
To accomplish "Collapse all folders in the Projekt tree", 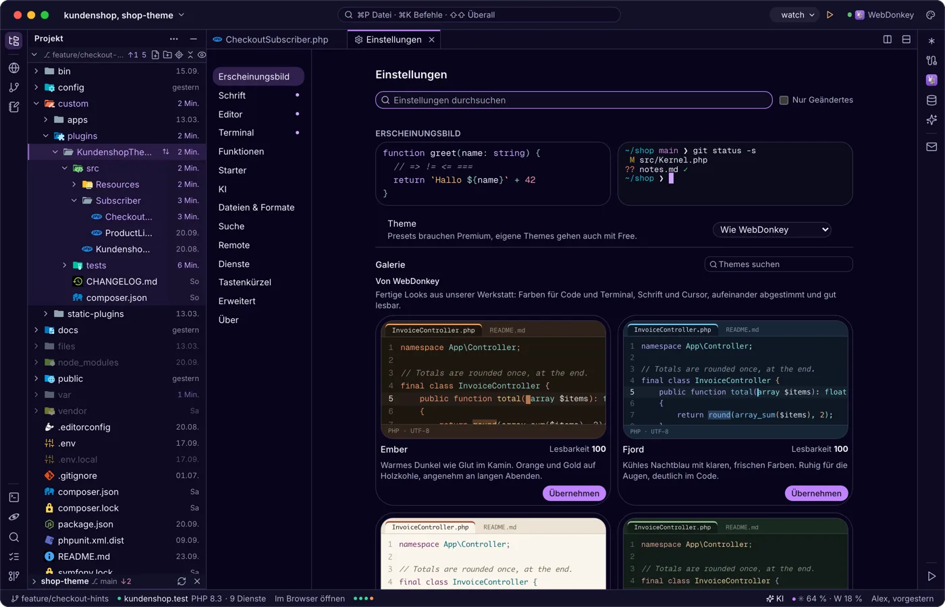I will point(190,55).
